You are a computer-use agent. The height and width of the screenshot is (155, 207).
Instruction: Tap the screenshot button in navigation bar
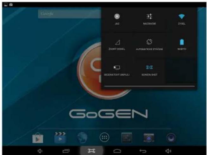pyautogui.click(x=91, y=151)
